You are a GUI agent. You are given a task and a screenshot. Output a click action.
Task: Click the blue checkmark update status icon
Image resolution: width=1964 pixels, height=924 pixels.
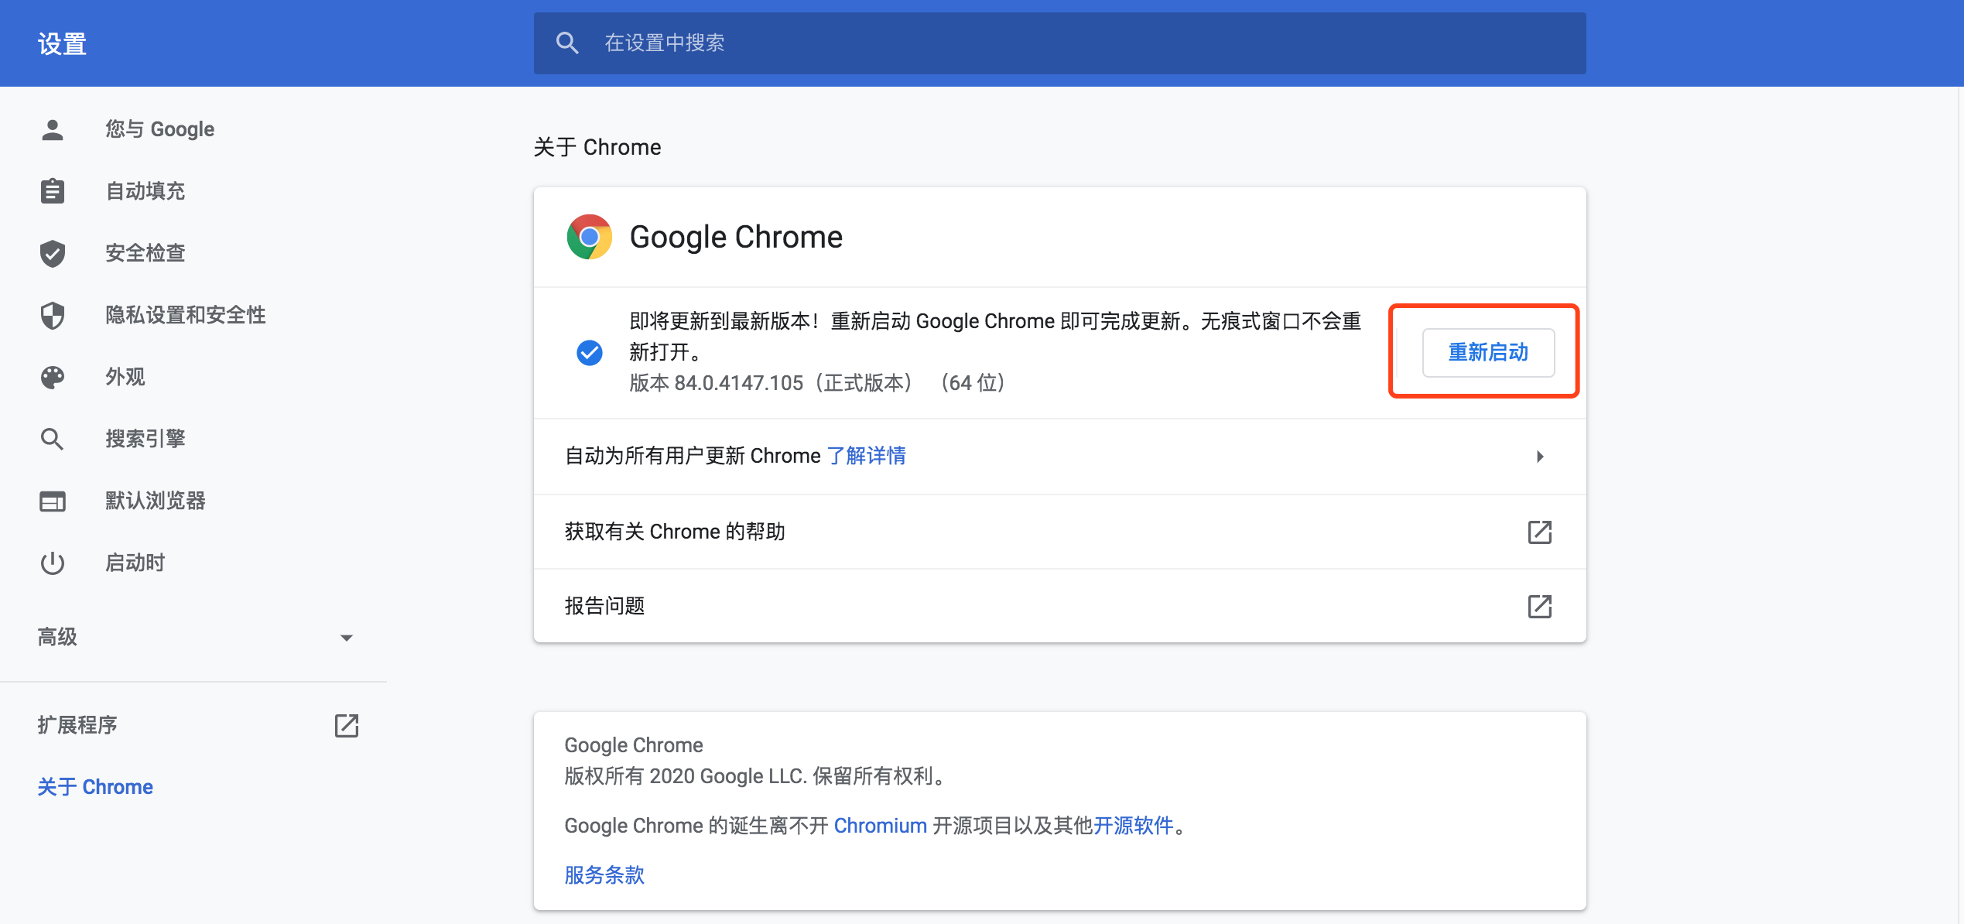click(x=590, y=353)
